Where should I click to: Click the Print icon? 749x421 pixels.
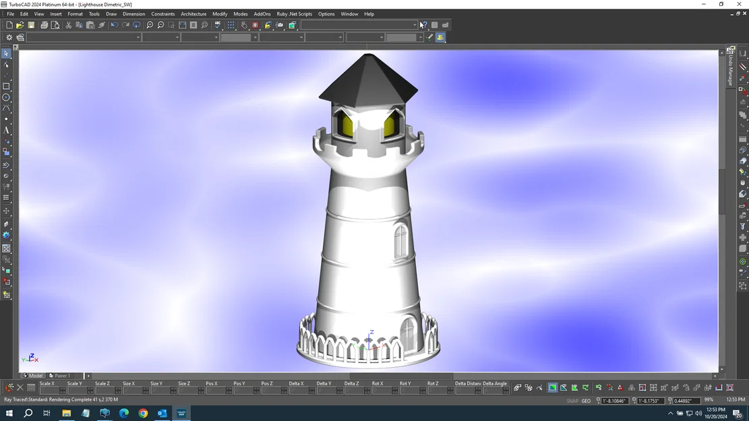tap(43, 25)
